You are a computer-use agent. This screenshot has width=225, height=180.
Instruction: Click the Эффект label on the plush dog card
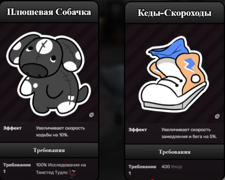[x=12, y=128]
